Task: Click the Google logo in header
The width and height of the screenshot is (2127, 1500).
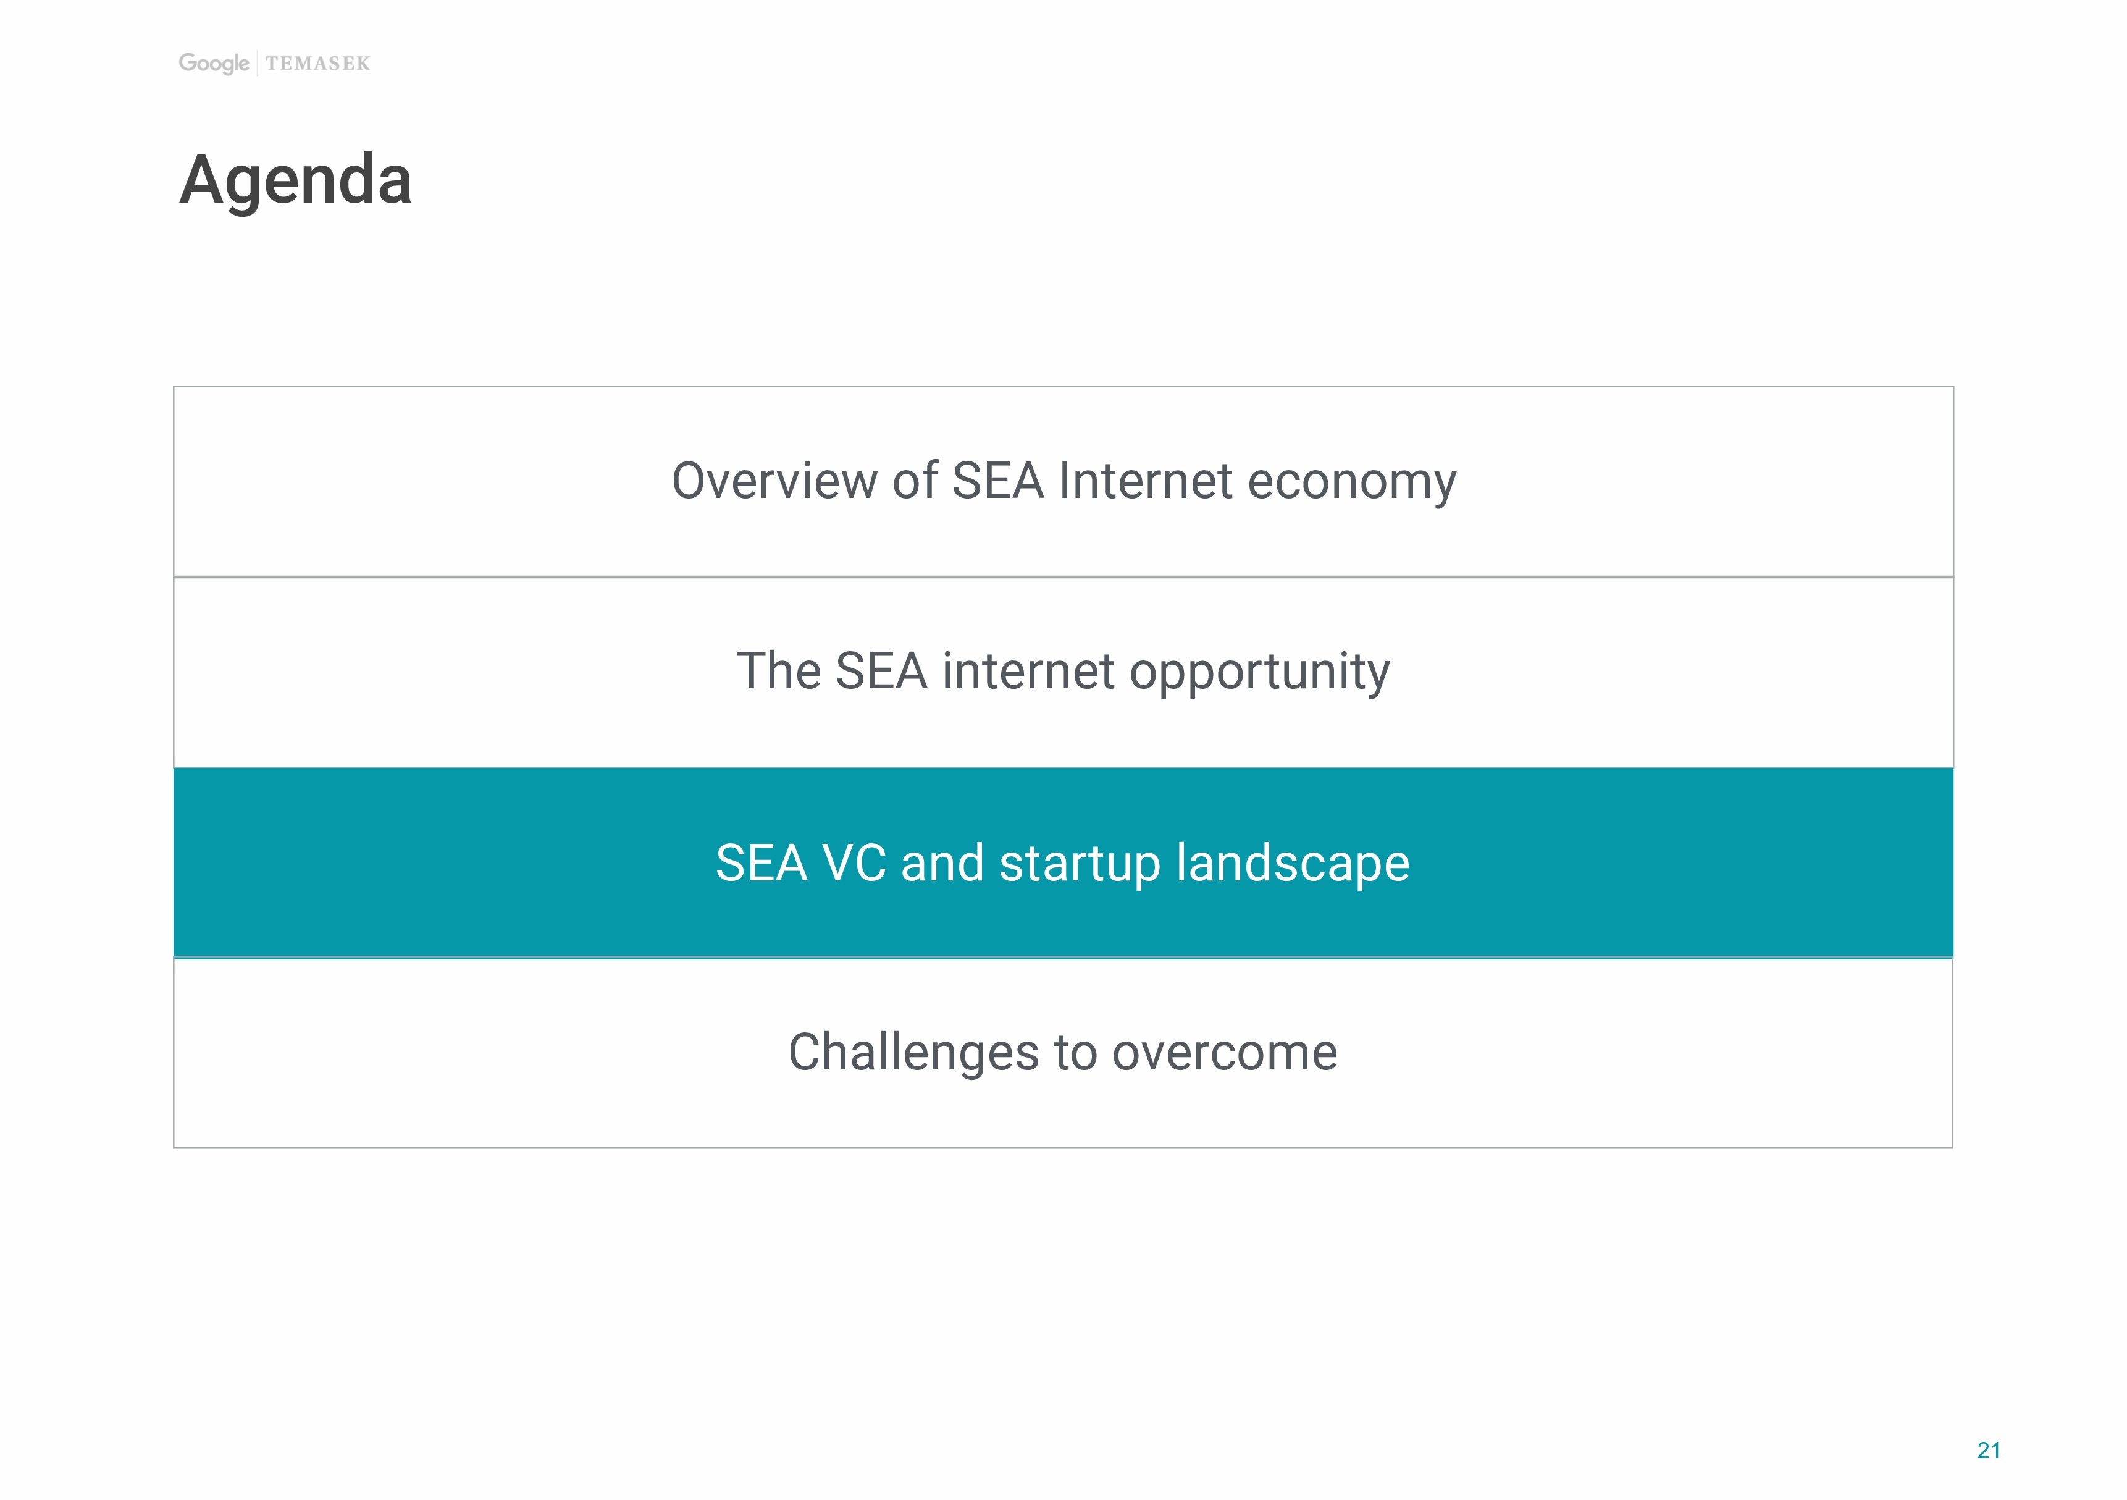Action: click(214, 63)
